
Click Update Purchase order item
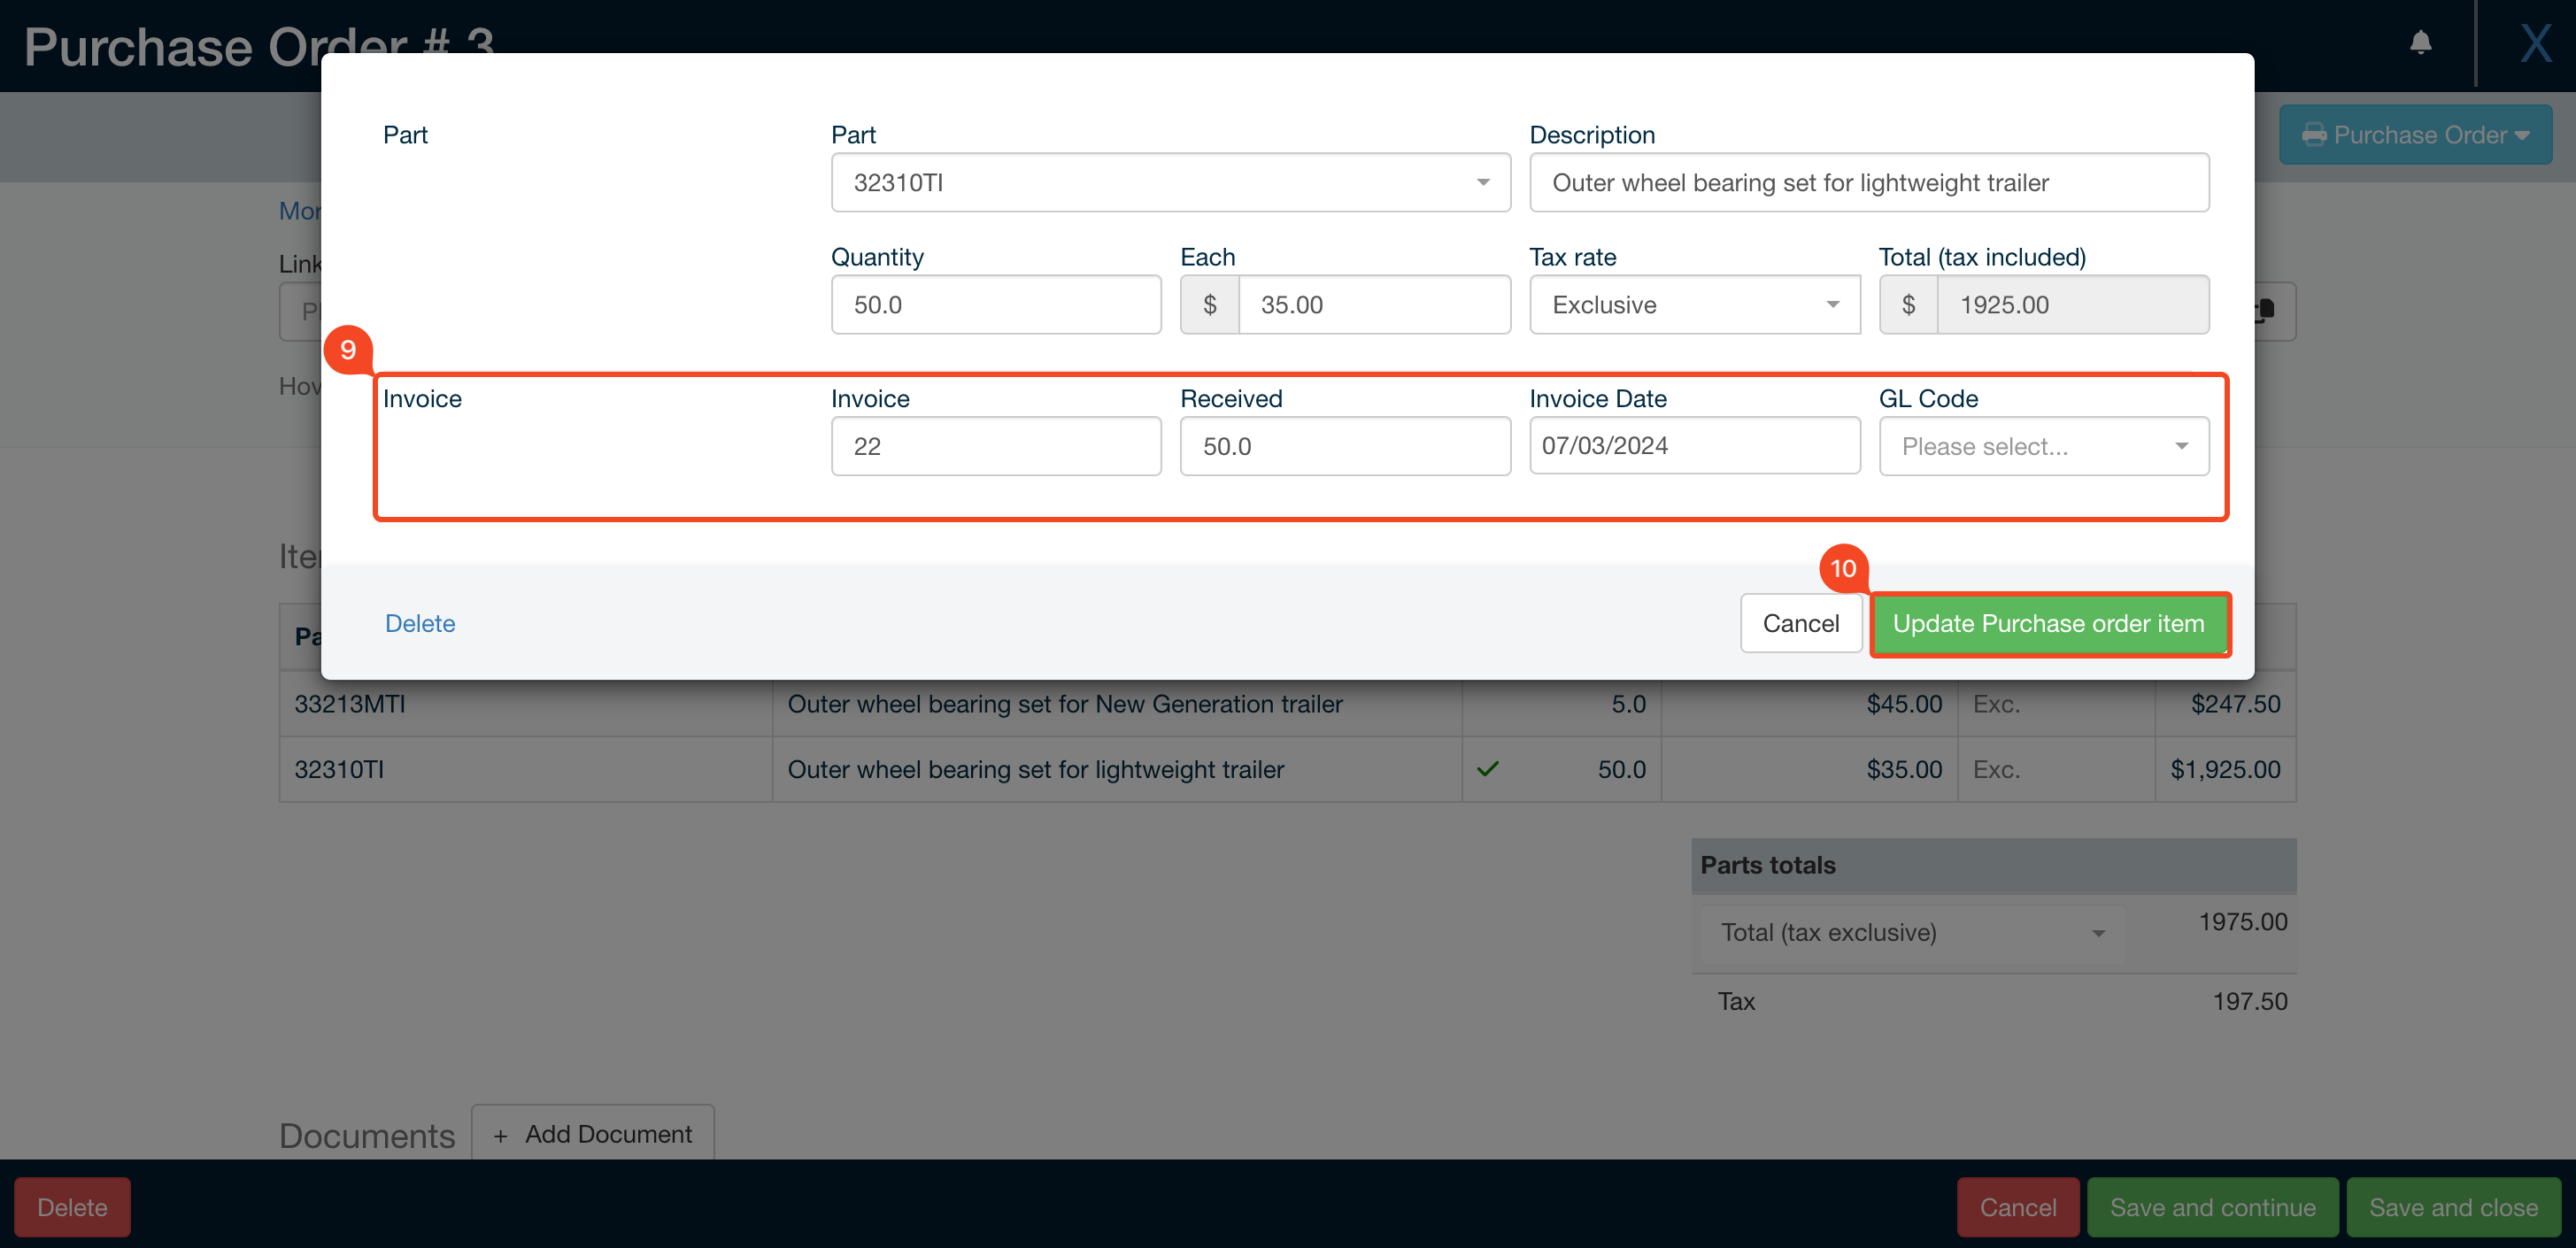(x=2049, y=623)
